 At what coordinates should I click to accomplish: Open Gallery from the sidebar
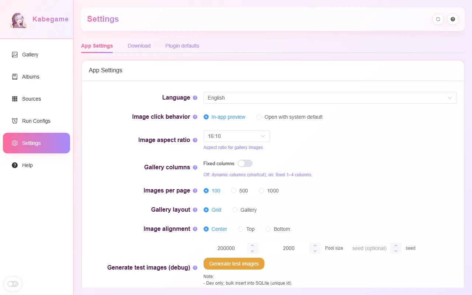point(37,55)
